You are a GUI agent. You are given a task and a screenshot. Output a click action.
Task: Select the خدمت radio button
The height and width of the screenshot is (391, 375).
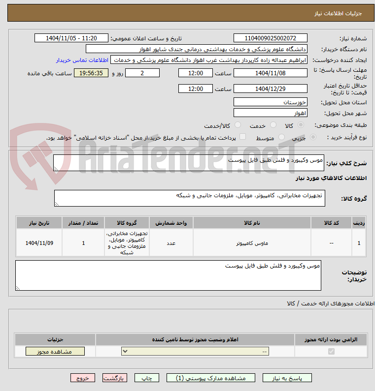tap(273, 125)
